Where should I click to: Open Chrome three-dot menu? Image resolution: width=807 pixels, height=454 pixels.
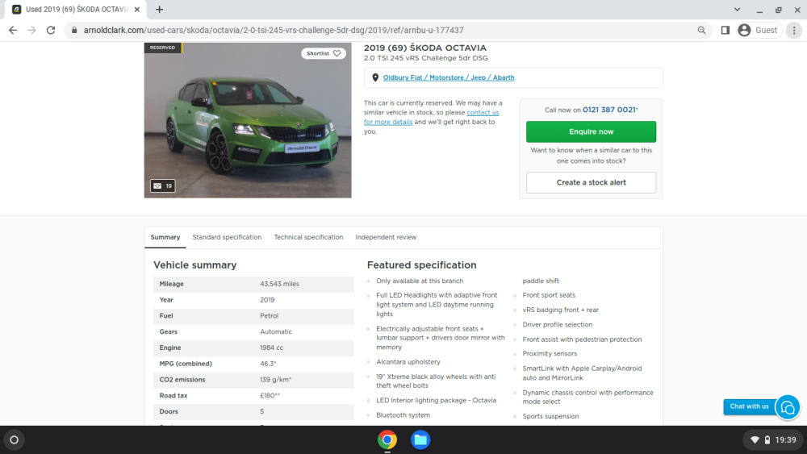coord(794,31)
